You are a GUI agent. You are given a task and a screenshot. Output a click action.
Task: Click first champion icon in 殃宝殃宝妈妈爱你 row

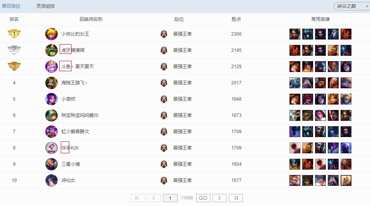coord(295,115)
